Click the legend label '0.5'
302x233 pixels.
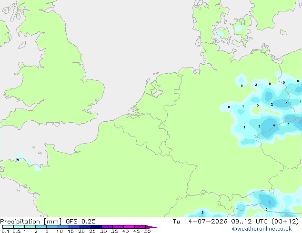tap(17, 231)
